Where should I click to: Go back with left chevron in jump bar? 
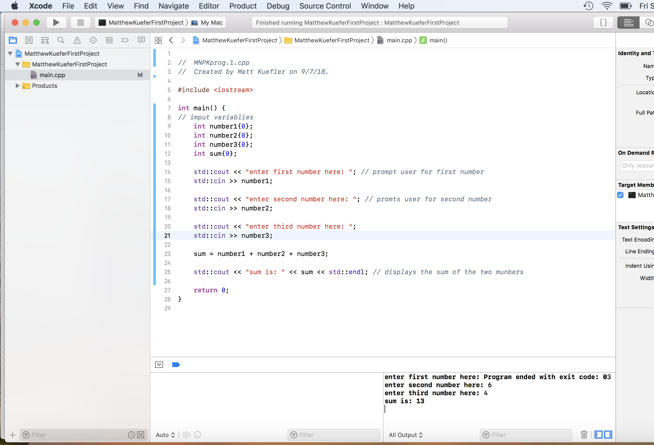[171, 40]
